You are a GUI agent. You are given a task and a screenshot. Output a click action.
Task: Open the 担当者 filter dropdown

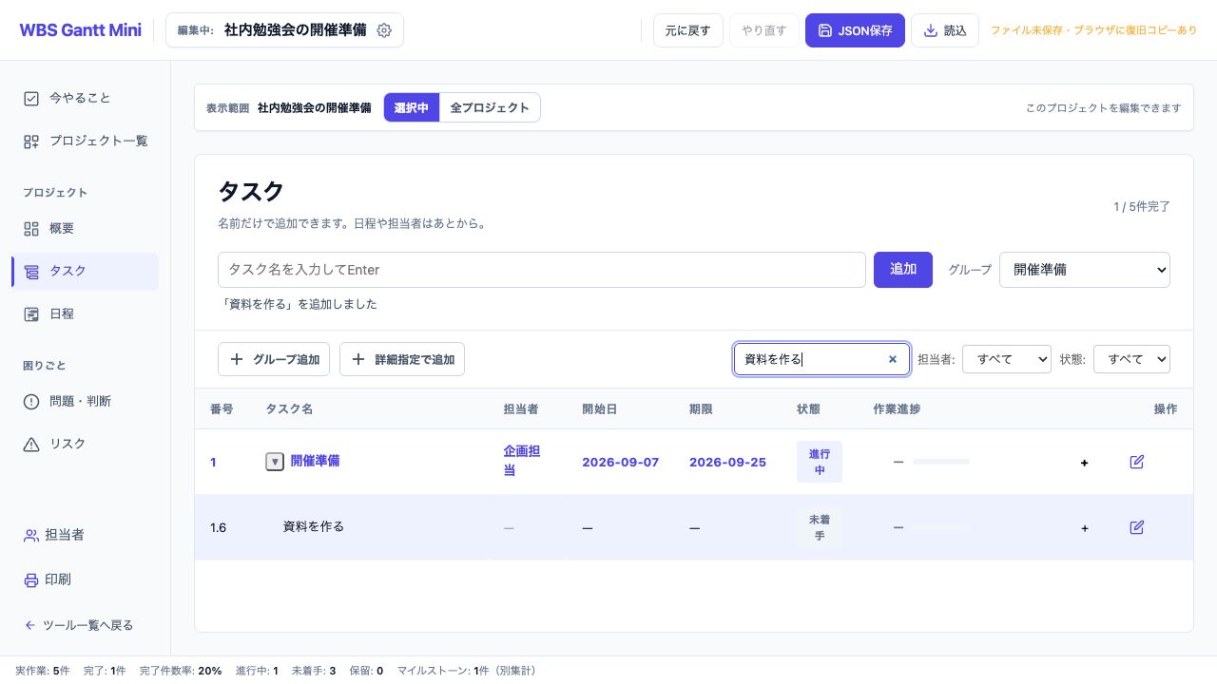click(x=1007, y=359)
